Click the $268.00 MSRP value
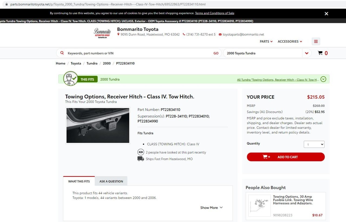Image resolution: width=346 pixels, height=222 pixels. click(x=319, y=106)
